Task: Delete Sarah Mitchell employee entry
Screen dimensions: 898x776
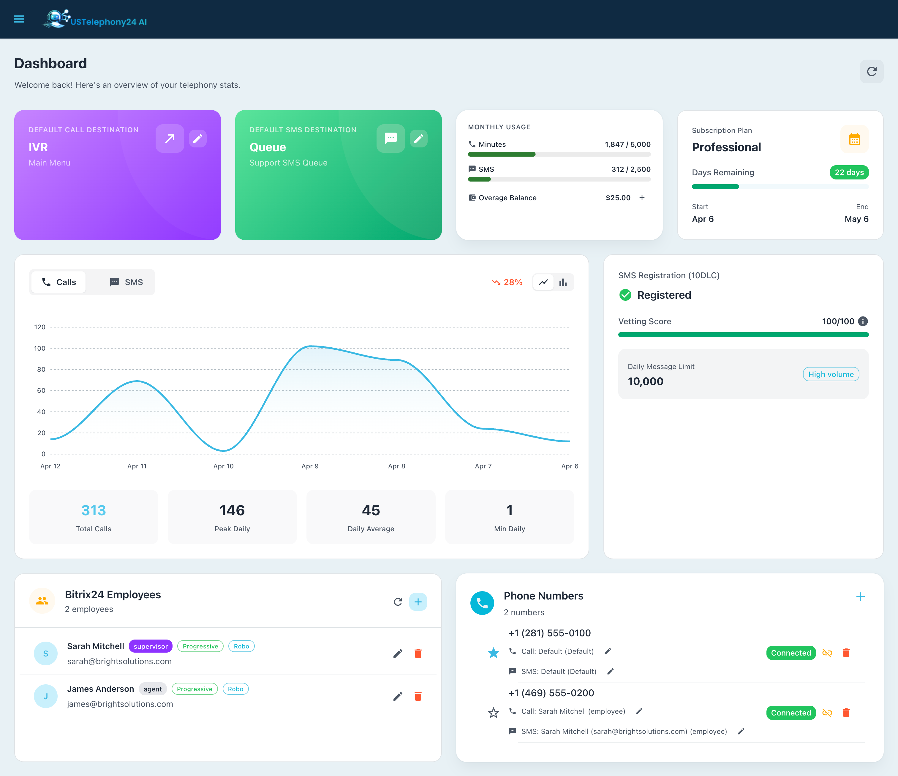Action: pyautogui.click(x=418, y=653)
